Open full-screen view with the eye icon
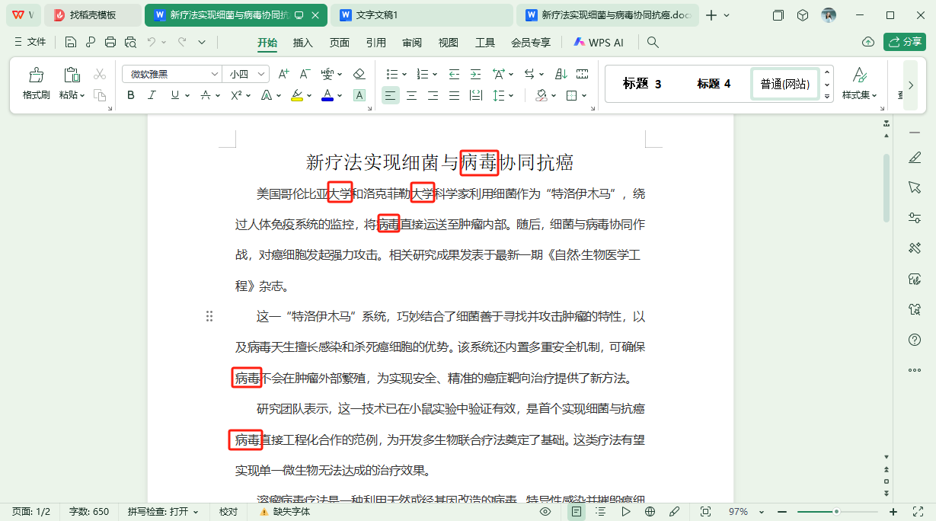936x521 pixels. tap(545, 512)
